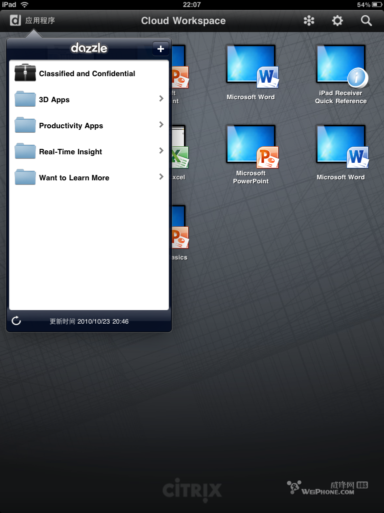Open the 应用程序 applications menu
384x513 pixels.
[40, 21]
